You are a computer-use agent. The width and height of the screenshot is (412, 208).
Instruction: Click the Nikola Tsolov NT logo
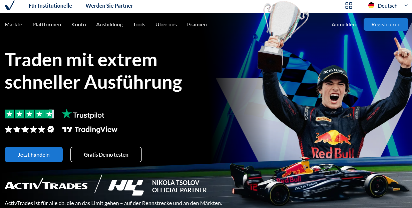point(126,187)
